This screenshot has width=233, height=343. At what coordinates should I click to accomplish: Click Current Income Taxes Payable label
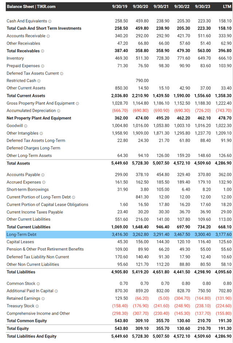coord(35,212)
